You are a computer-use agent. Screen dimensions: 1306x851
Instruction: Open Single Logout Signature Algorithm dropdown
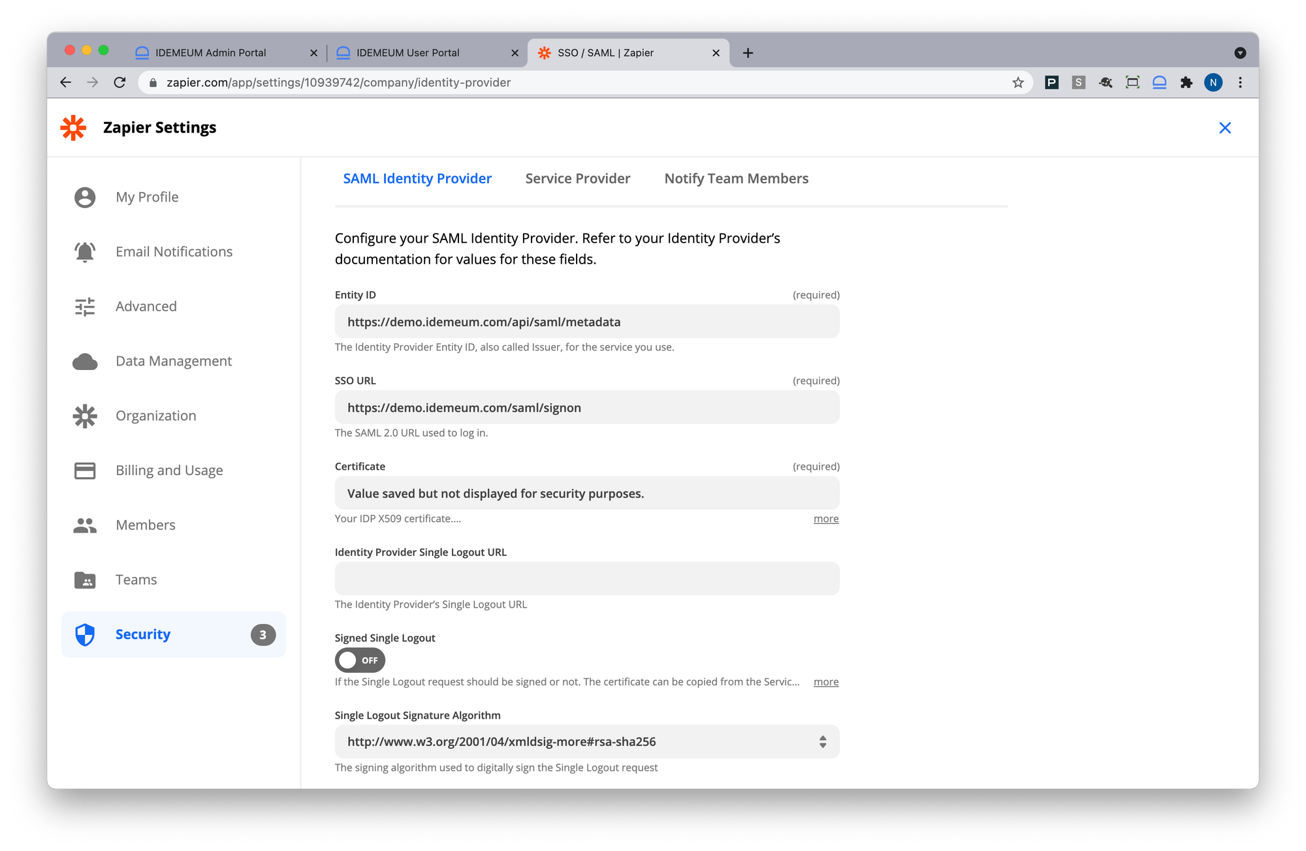(x=587, y=742)
